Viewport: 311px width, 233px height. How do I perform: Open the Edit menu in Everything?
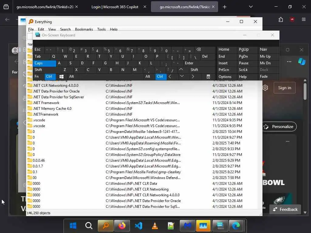click(x=41, y=29)
